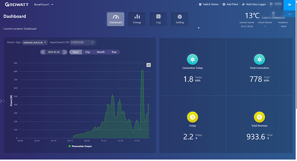The image size is (297, 161).
Task: Open the chart hamburger menu icon
Action: pyautogui.click(x=148, y=65)
